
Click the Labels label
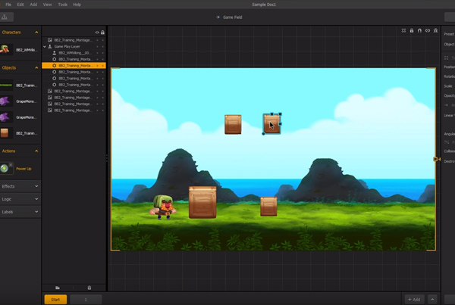8,212
